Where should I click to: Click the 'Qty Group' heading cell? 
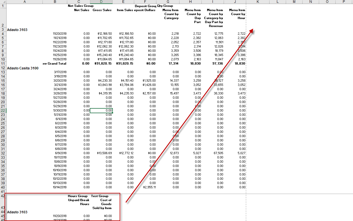(165, 6)
